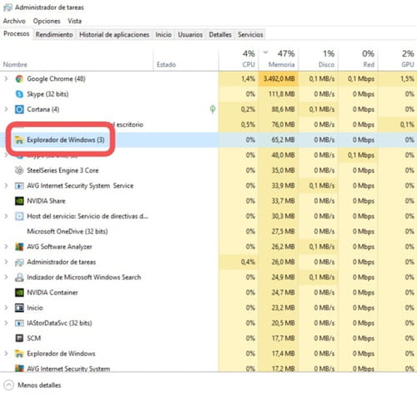Expand the Host del servicio group
417x398 pixels.
[x=6, y=216]
